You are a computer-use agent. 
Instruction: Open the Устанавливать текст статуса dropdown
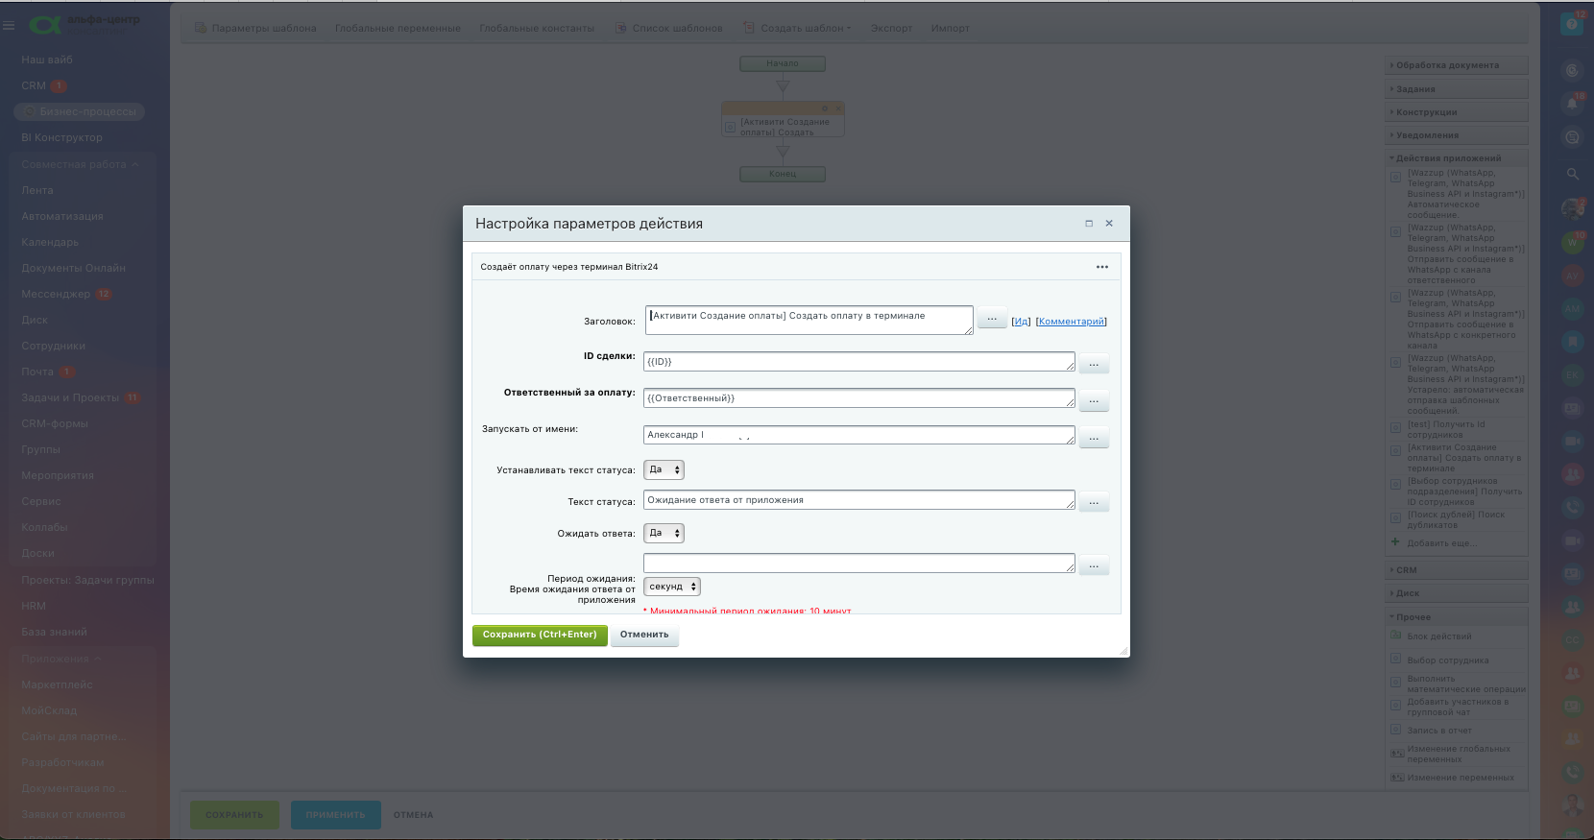664,469
